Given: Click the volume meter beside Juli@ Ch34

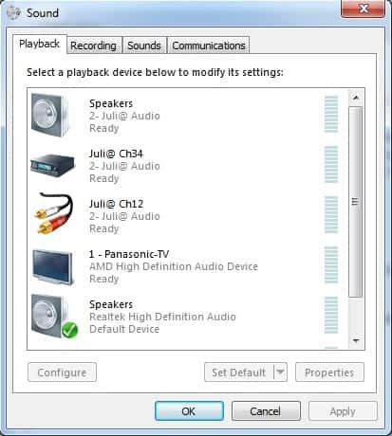Looking at the screenshot, I should click(331, 165).
